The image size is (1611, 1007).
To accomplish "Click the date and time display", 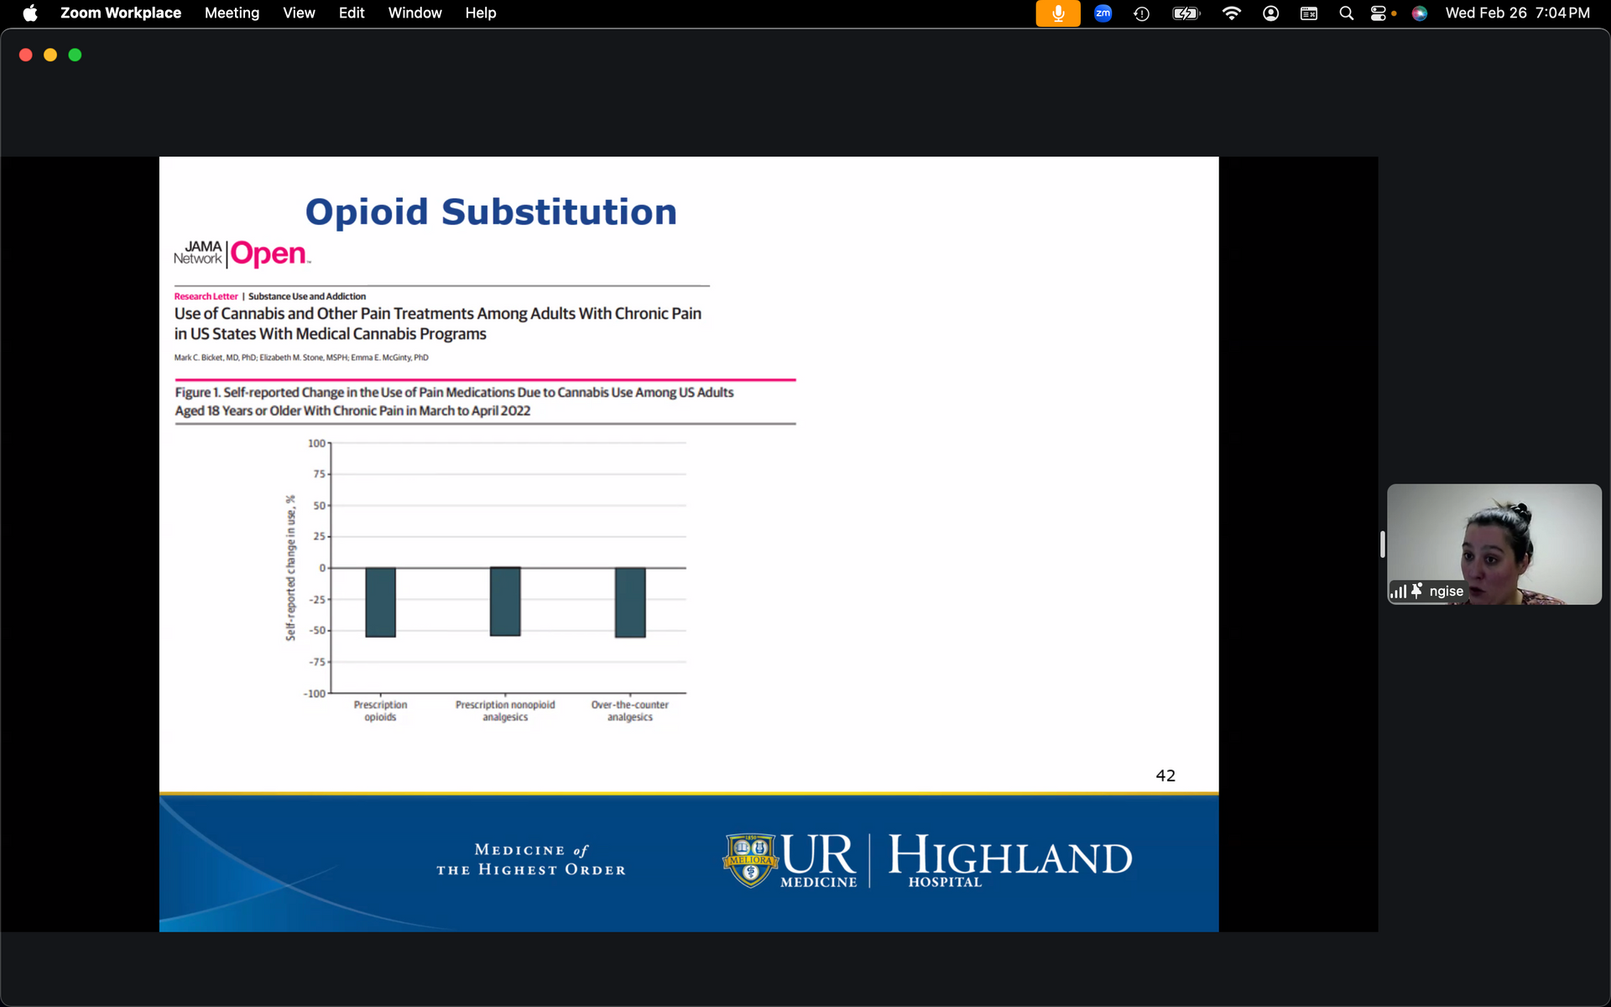I will (x=1517, y=13).
